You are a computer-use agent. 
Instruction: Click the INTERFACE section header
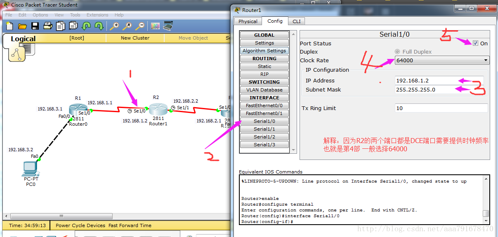click(x=264, y=98)
